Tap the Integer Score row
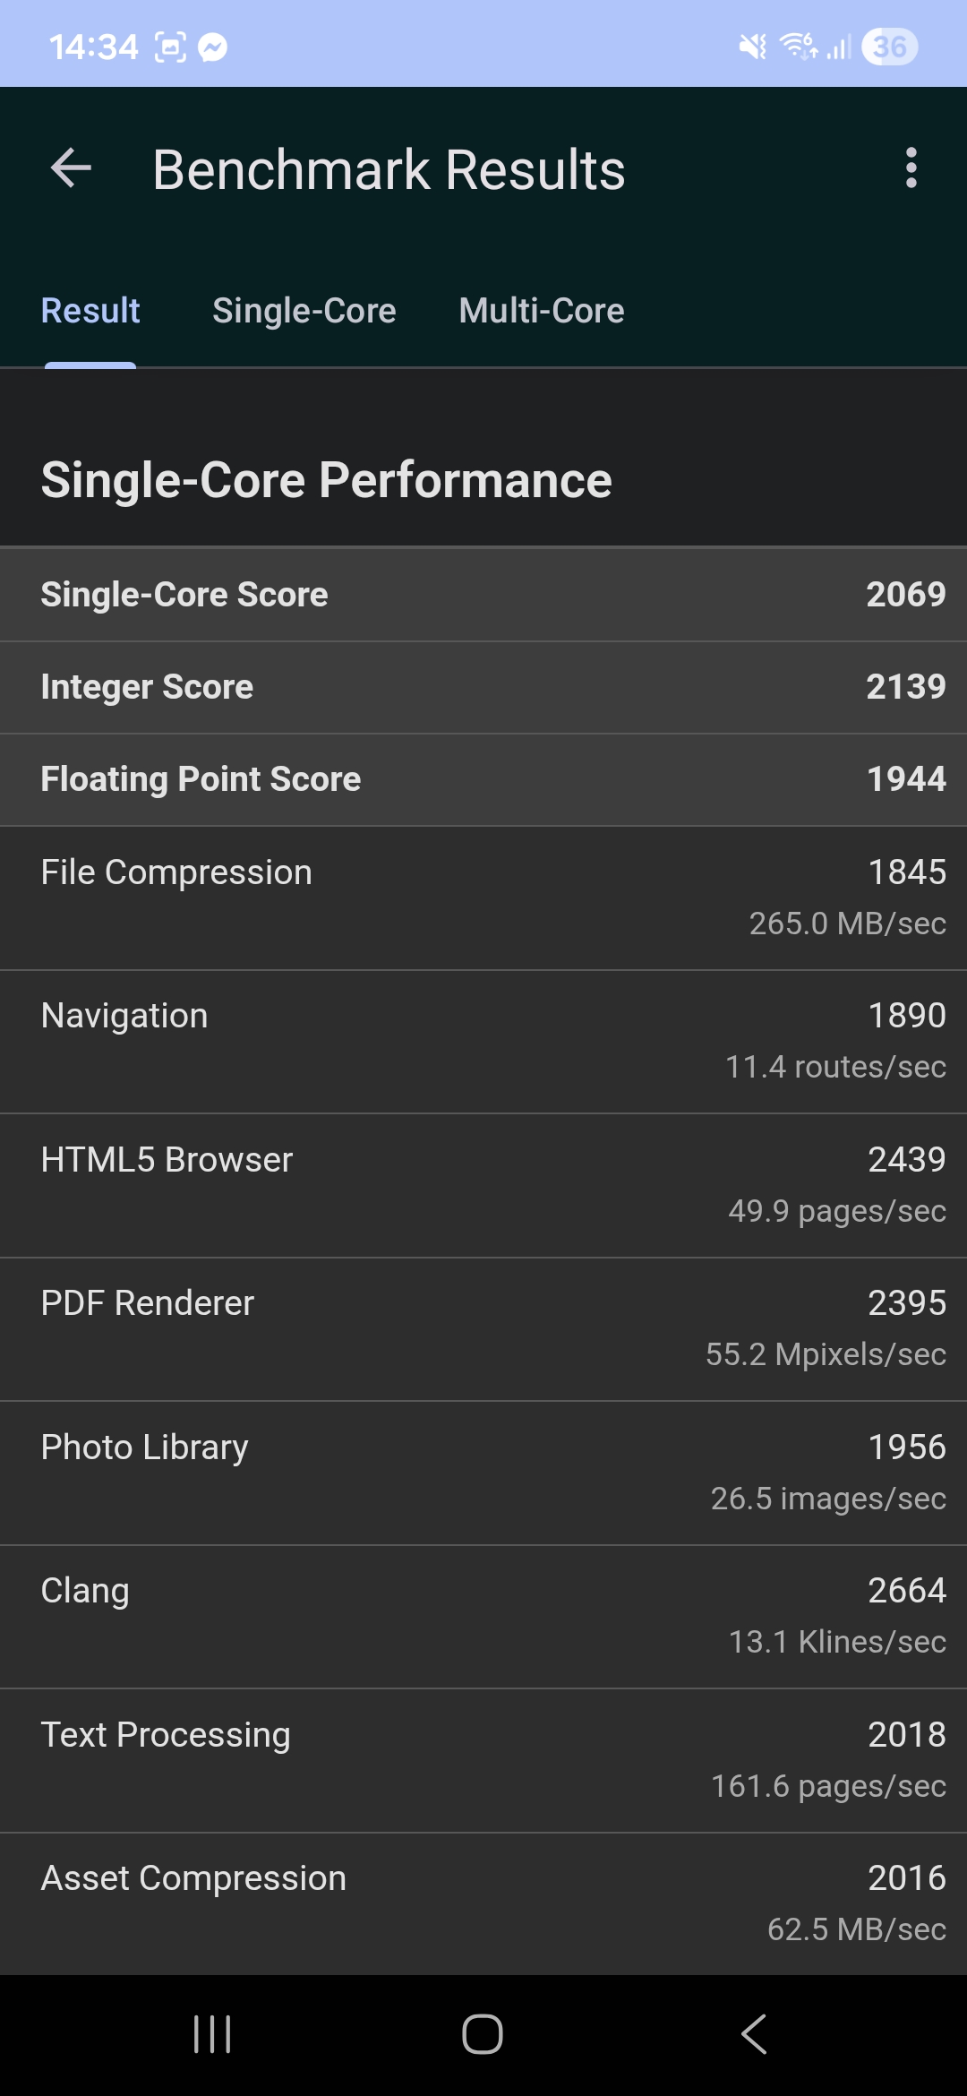The image size is (967, 2096). tap(483, 687)
